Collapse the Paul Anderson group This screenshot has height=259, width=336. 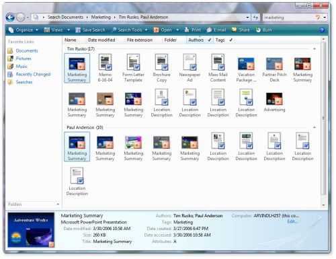[314, 127]
